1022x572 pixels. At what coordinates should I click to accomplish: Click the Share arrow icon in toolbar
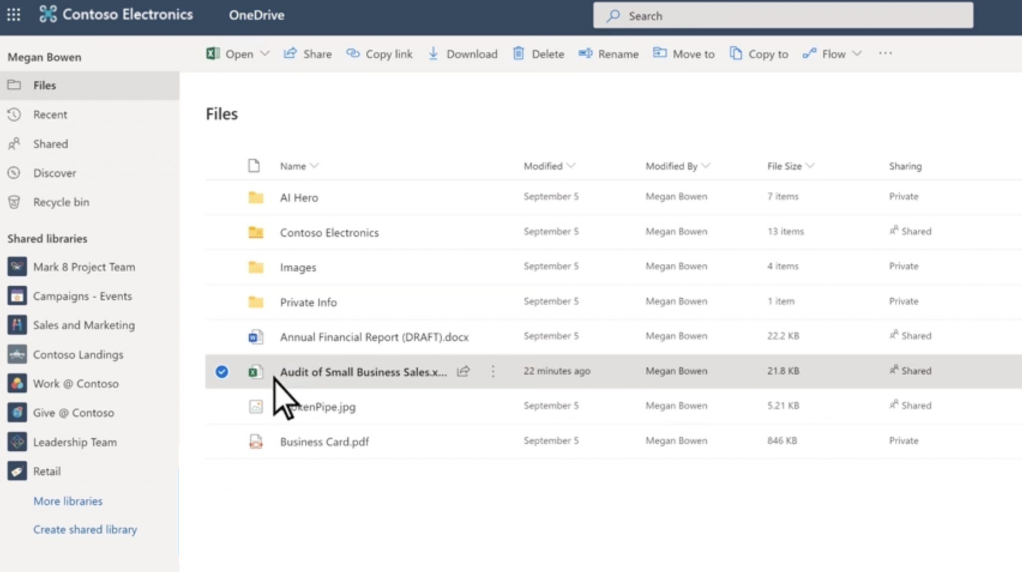(x=290, y=53)
